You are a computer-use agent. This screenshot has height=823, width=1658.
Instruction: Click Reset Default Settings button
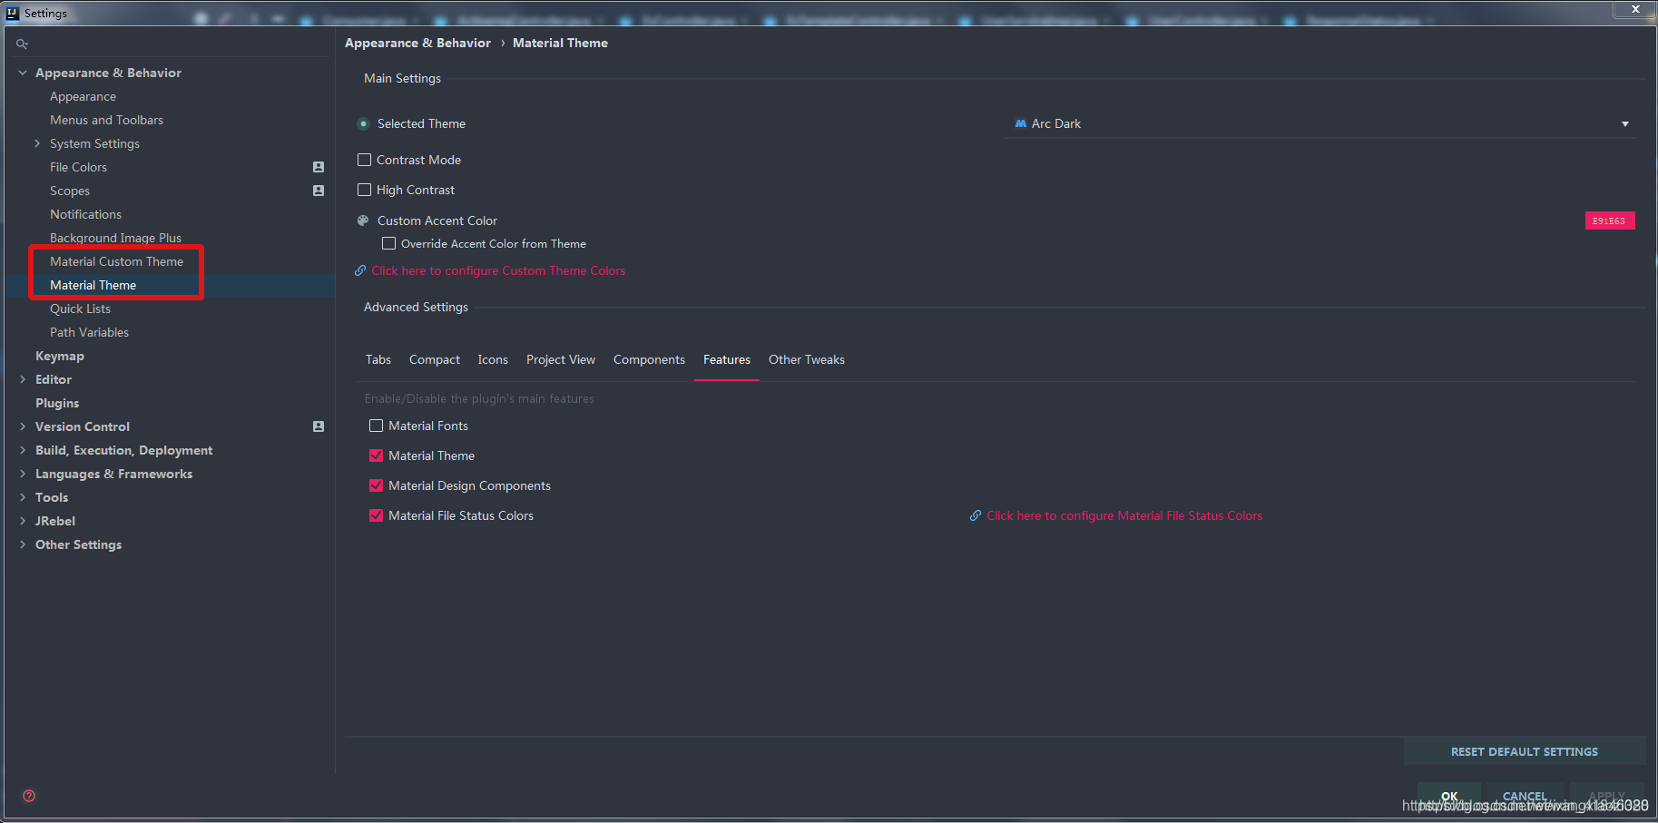pos(1525,751)
